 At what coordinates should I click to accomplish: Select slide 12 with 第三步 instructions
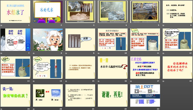pos(178,40)
